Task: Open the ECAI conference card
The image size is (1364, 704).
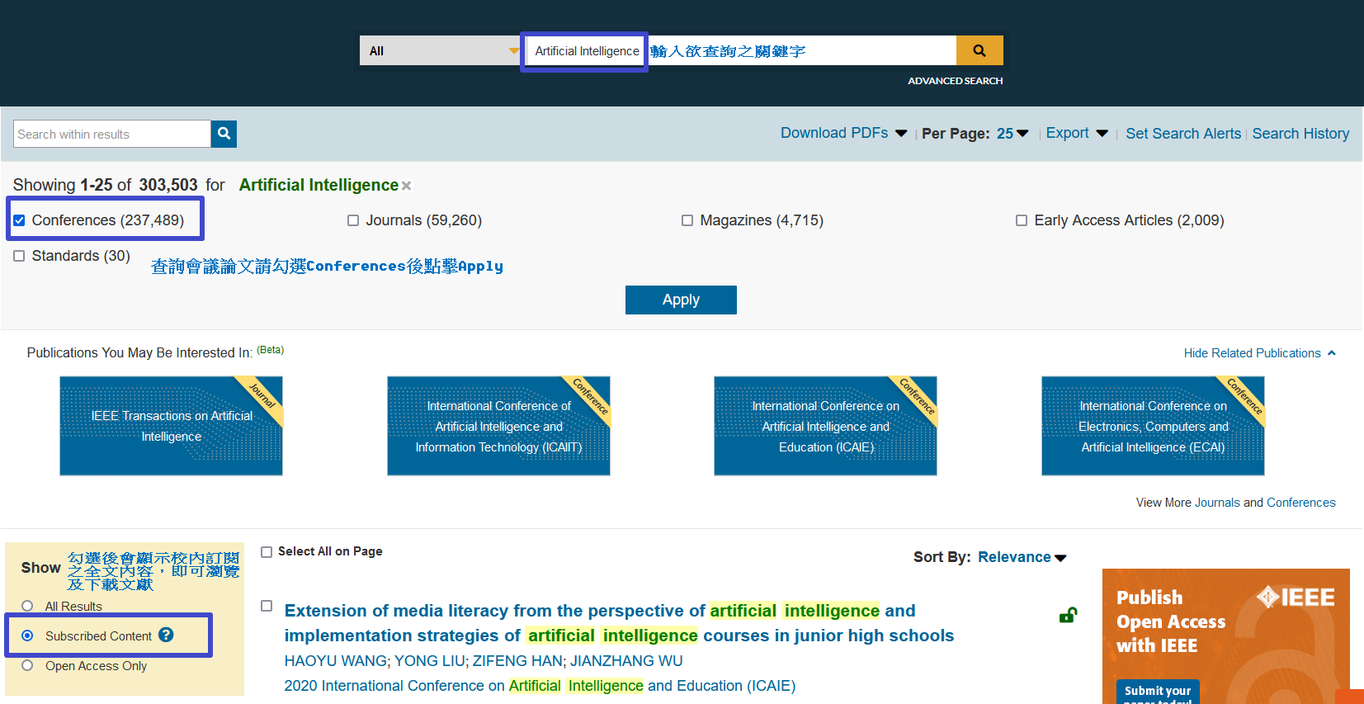Action: 1153,426
